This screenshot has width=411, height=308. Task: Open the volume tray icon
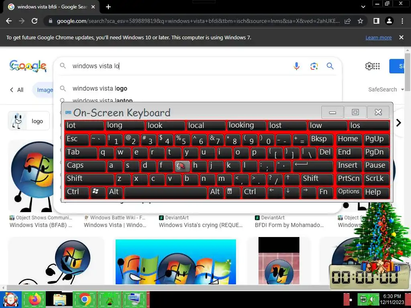[x=372, y=299]
